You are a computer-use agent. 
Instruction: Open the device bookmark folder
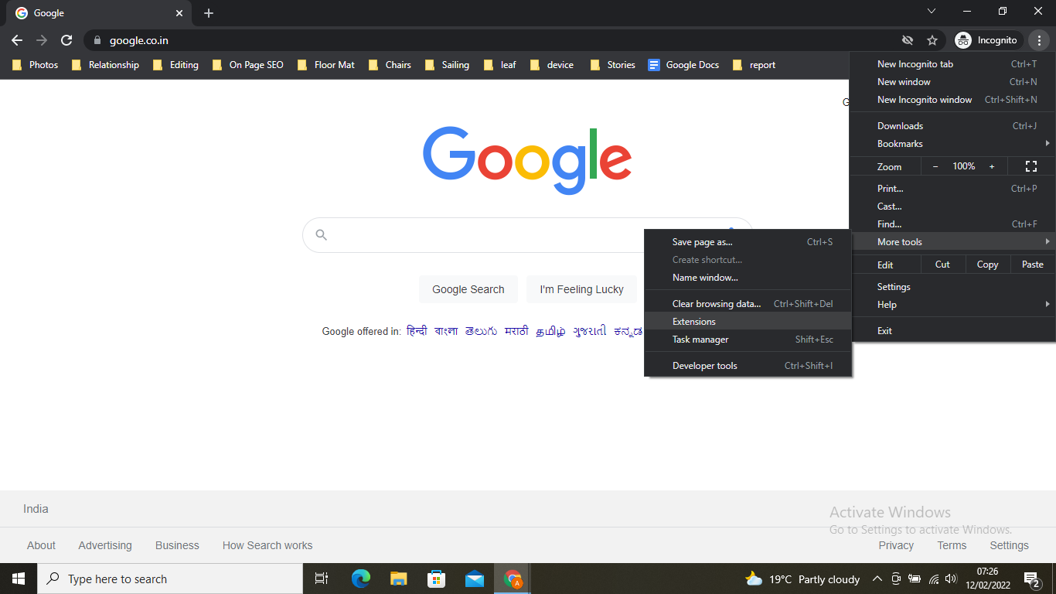tap(552, 65)
